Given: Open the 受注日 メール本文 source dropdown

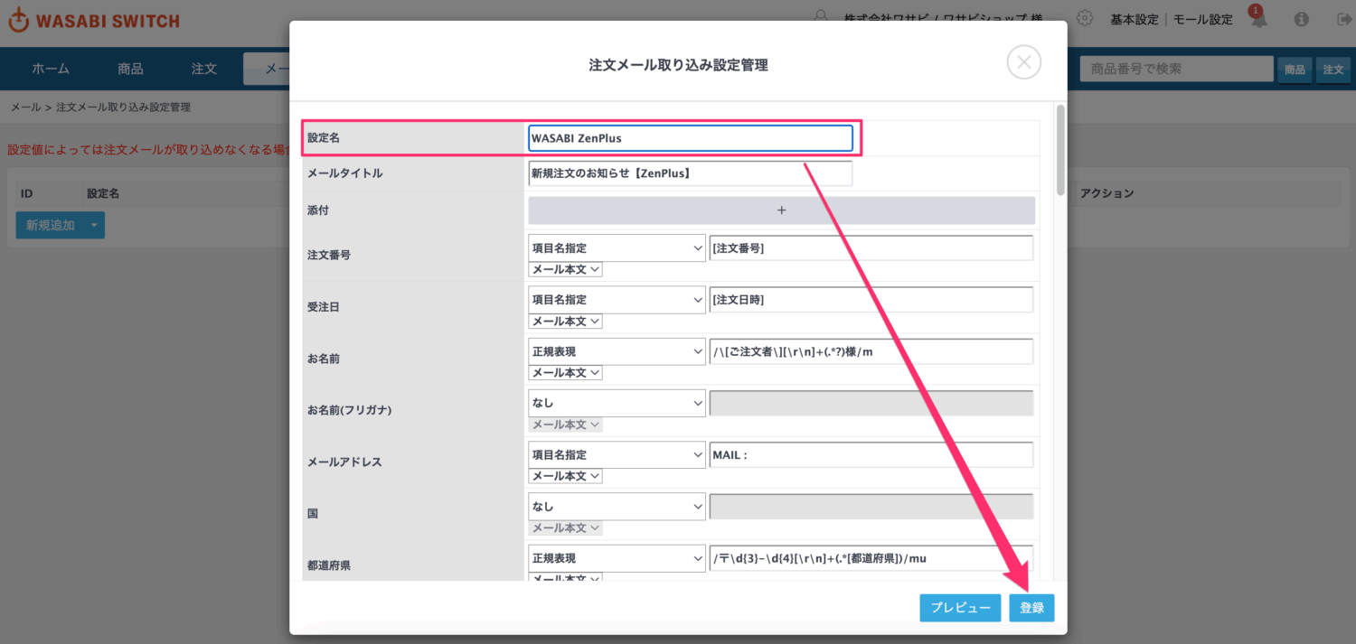Looking at the screenshot, I should 565,321.
